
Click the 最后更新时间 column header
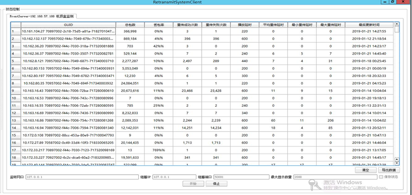coord(369,25)
